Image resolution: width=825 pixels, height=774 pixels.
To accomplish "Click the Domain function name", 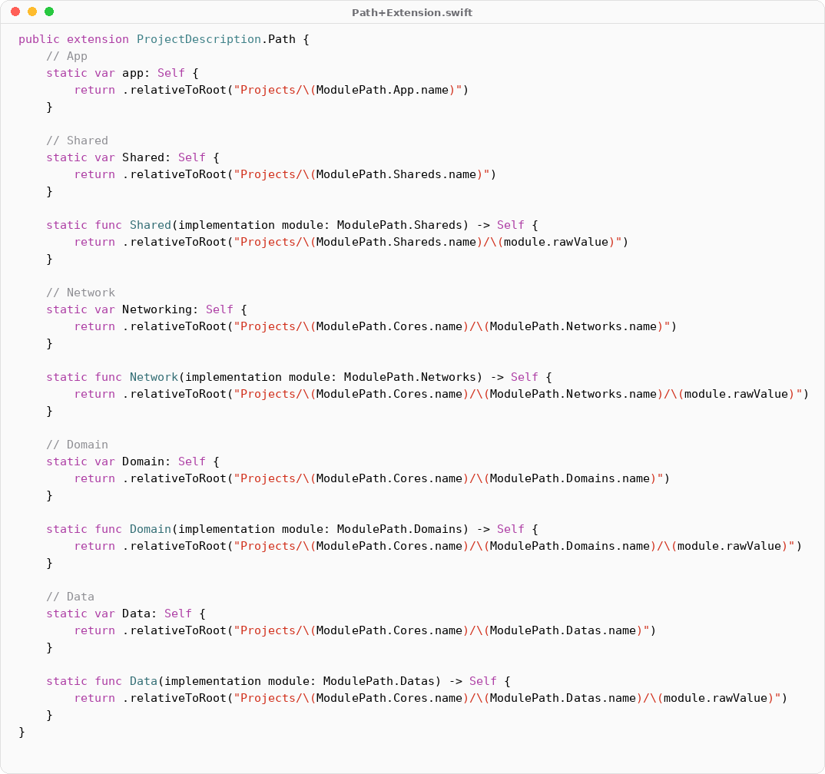I will pos(150,528).
